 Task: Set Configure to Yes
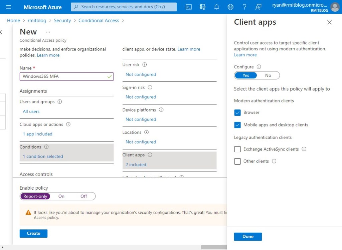pos(246,75)
